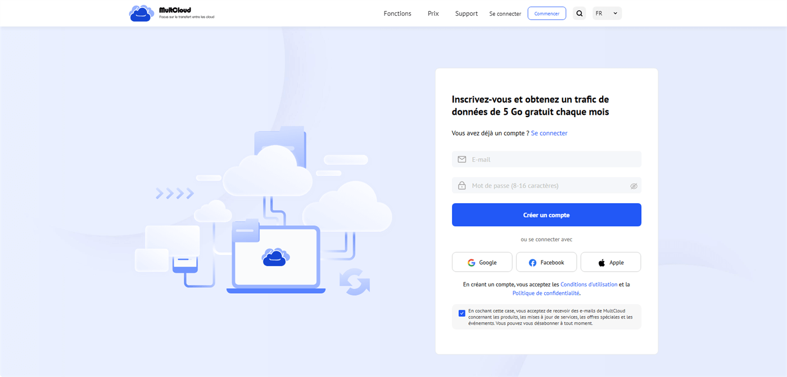
Task: Open the Support menu
Action: tap(467, 14)
